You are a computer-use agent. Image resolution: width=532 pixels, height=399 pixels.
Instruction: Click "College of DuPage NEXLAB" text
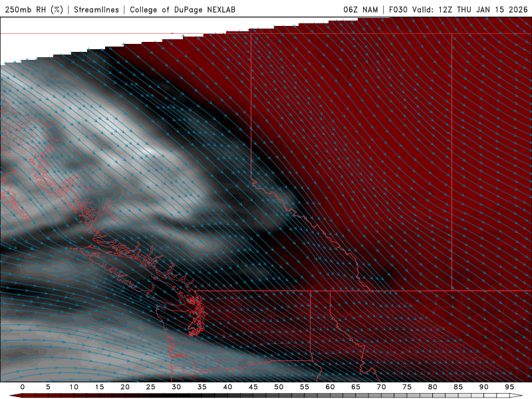click(x=182, y=9)
